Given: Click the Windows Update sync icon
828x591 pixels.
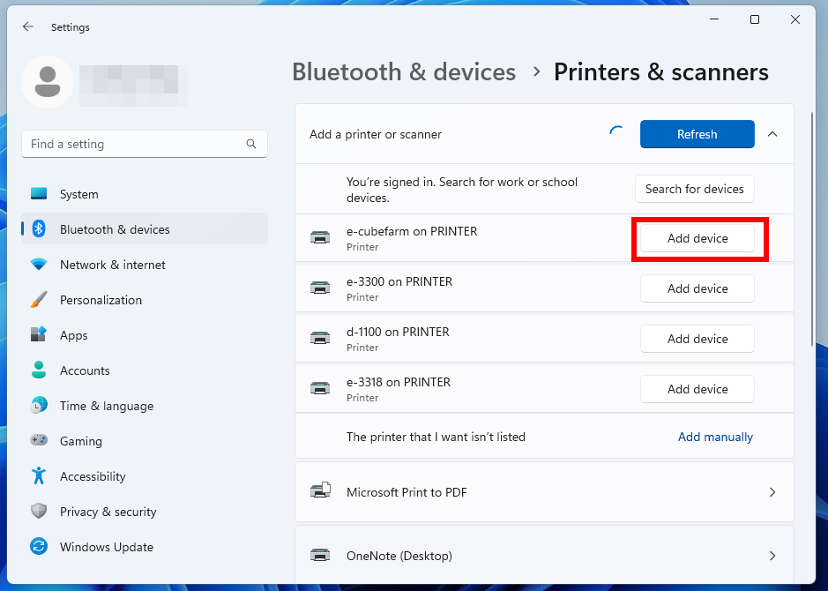Looking at the screenshot, I should coord(39,546).
